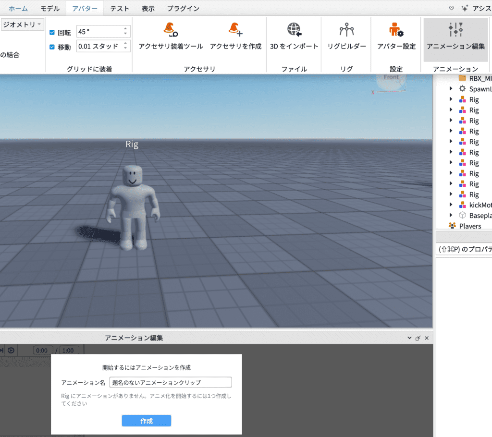The height and width of the screenshot is (437, 492).
Task: Open アバター設定 avatar settings
Action: (396, 36)
